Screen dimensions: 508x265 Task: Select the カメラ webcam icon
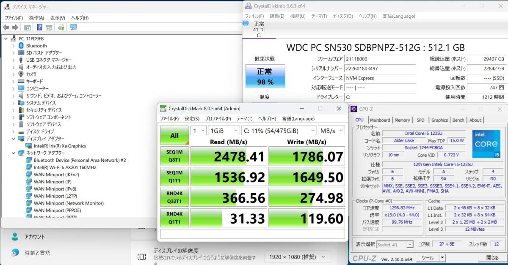pyautogui.click(x=21, y=74)
